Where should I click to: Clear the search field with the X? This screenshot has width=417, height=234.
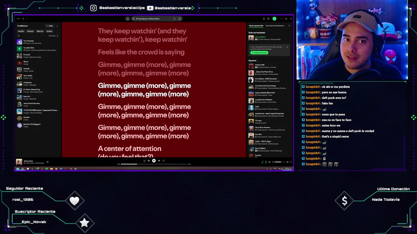coord(174,19)
